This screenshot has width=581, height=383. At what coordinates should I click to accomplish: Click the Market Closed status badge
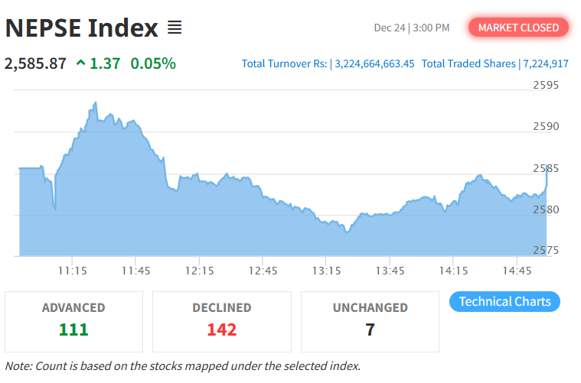coord(518,28)
